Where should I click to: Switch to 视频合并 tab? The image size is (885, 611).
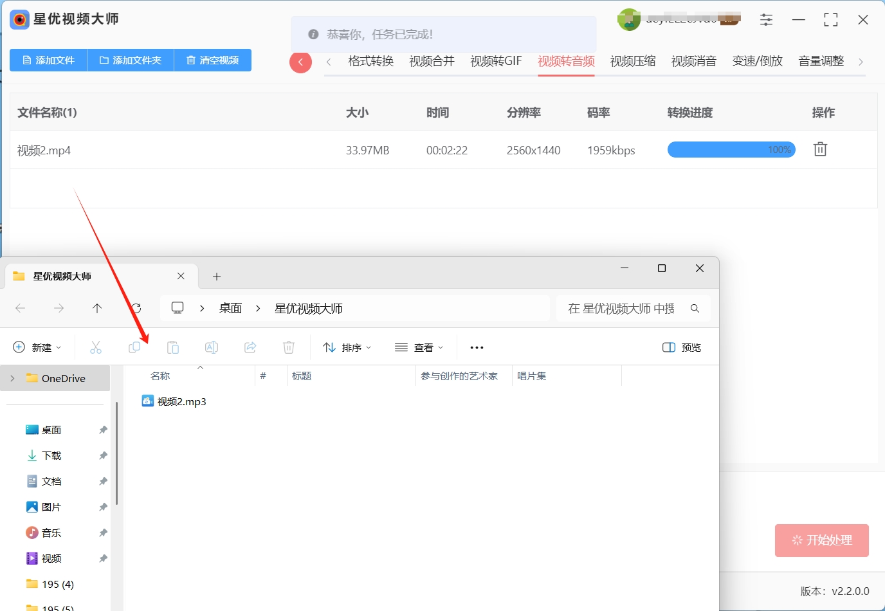click(432, 61)
